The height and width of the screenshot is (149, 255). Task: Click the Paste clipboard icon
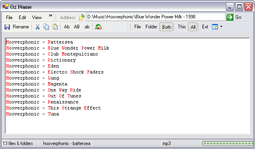[x=55, y=27]
